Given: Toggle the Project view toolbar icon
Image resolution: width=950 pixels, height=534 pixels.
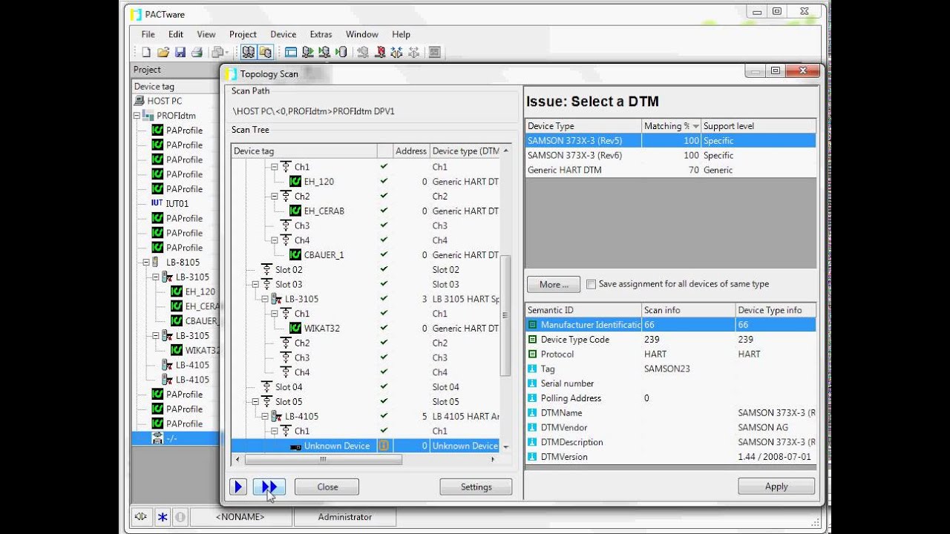Looking at the screenshot, I should 248,52.
